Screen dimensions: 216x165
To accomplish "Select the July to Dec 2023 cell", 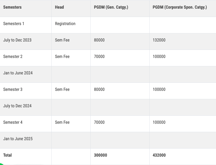I will (x=17, y=40).
